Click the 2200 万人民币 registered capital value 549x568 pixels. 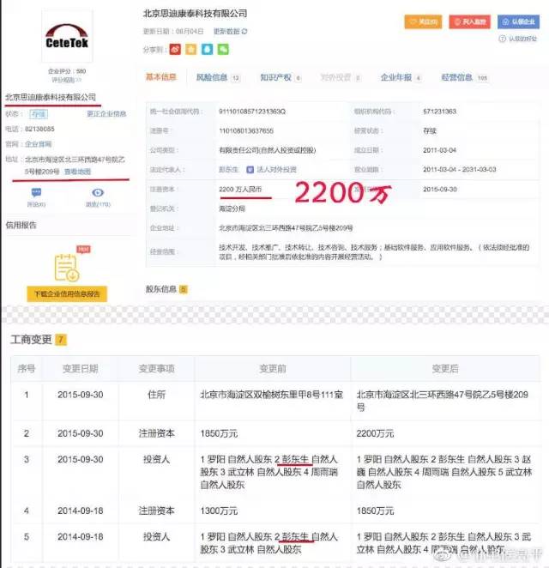tap(240, 189)
